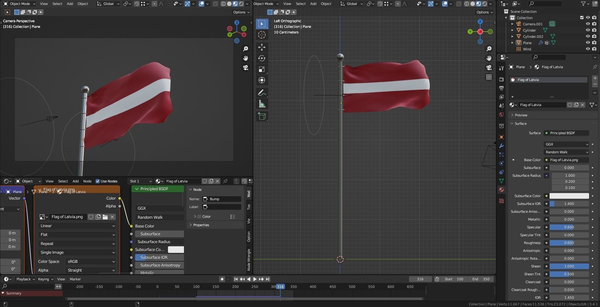600x307 pixels.
Task: Play animation forward
Action: coord(255,279)
